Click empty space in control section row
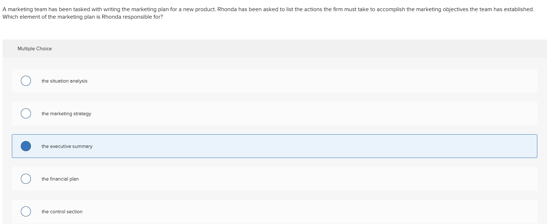 point(287,211)
